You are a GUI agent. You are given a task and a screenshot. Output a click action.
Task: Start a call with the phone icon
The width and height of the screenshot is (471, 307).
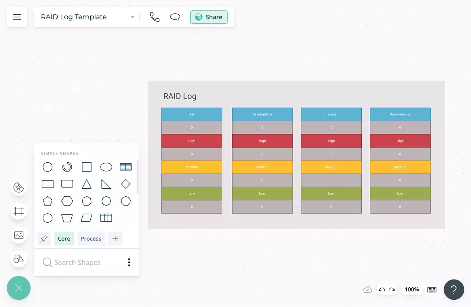155,17
